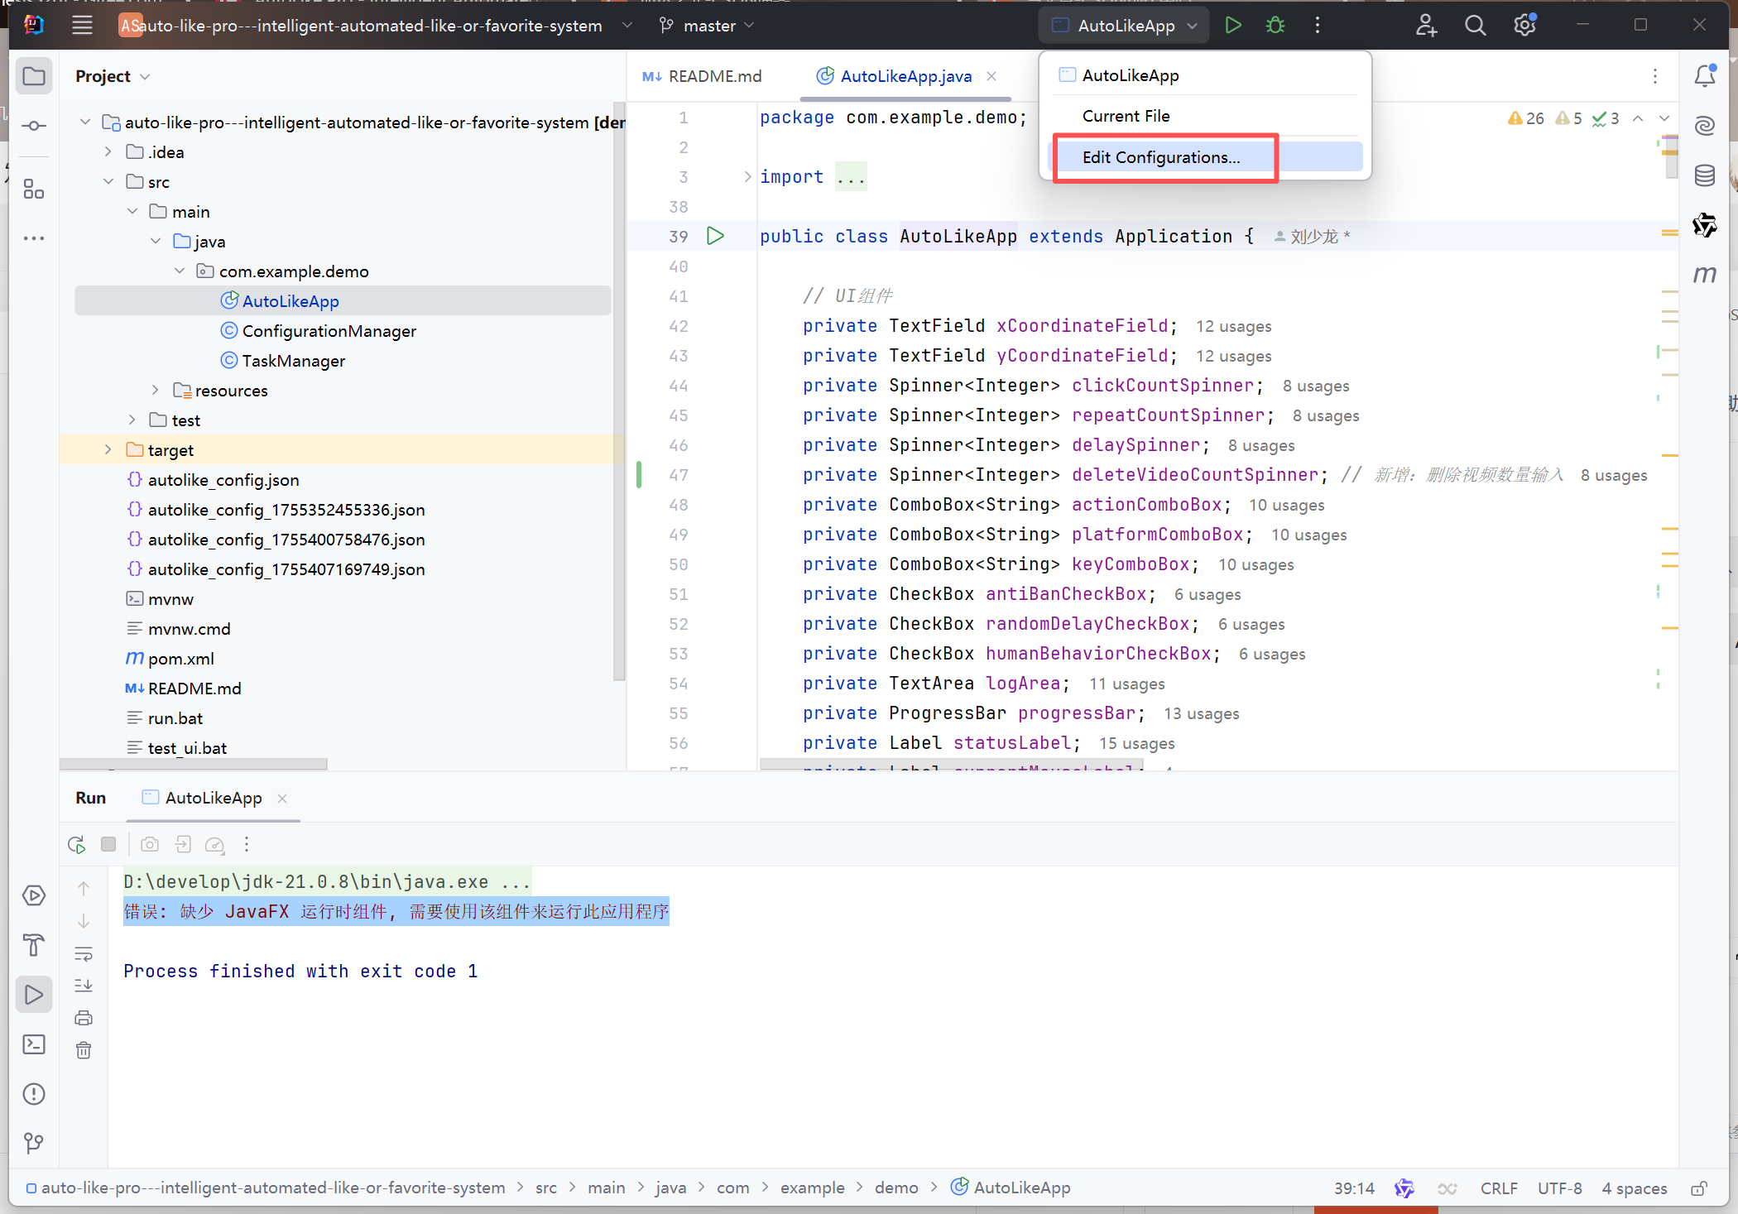This screenshot has height=1214, width=1738.
Task: Toggle read-only lock in status bar
Action: [x=1698, y=1188]
